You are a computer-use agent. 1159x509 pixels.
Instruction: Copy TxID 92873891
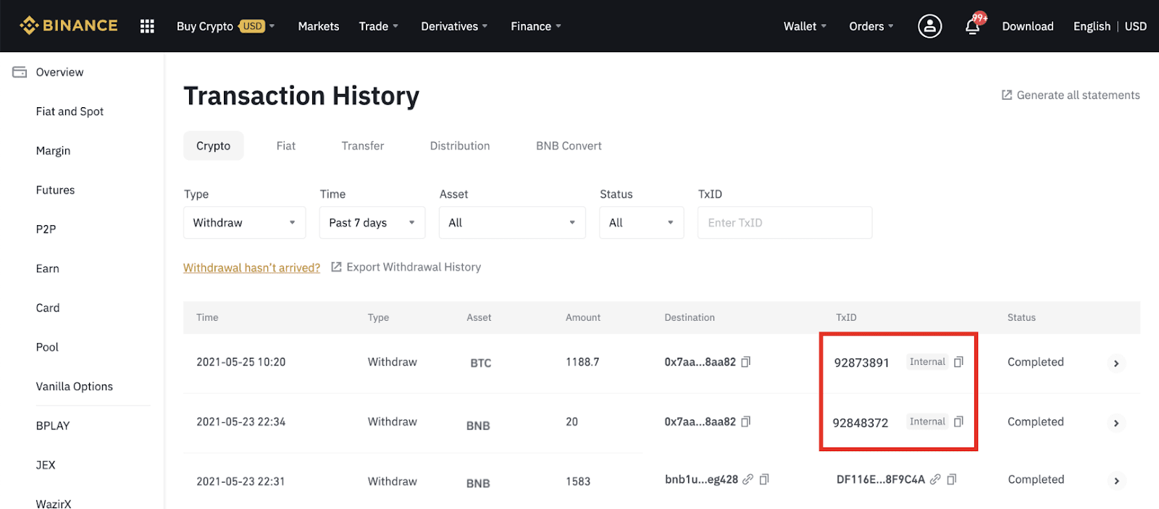(x=958, y=362)
